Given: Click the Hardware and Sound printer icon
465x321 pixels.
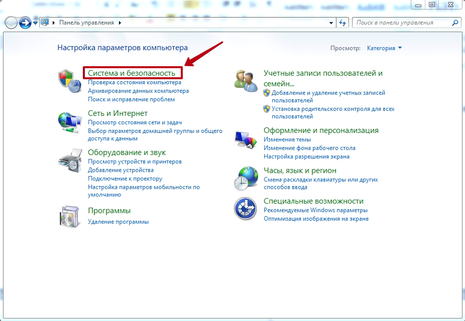Looking at the screenshot, I should click(x=70, y=159).
